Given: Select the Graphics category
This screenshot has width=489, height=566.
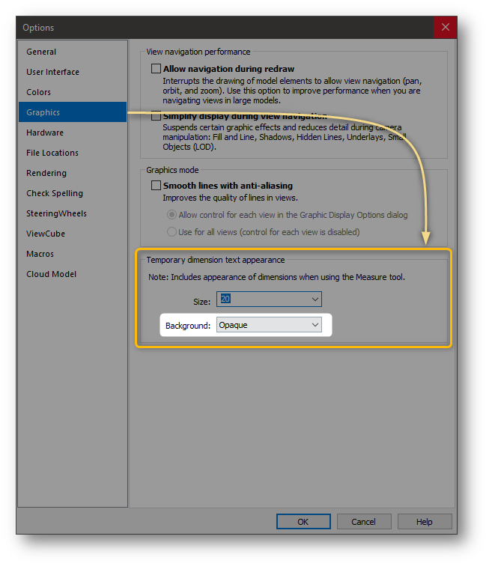Looking at the screenshot, I should (x=73, y=112).
